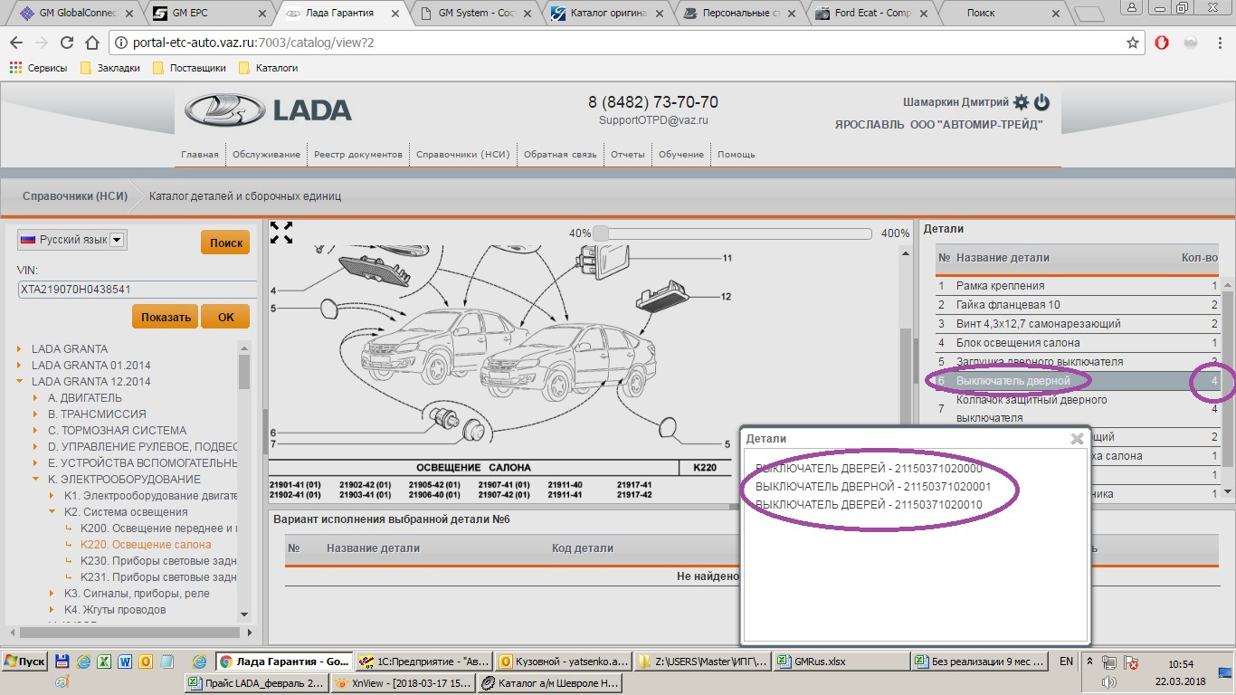
Task: Click the Opera extension icon in toolbar
Action: [x=1165, y=43]
